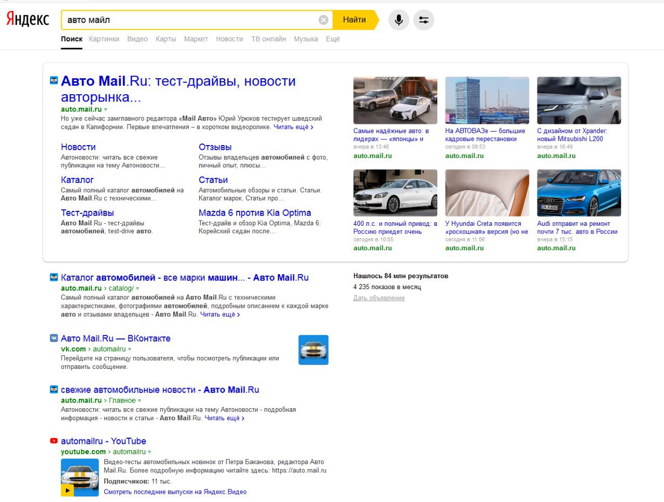Click catalog/ path in Каталог result URL

point(121,289)
